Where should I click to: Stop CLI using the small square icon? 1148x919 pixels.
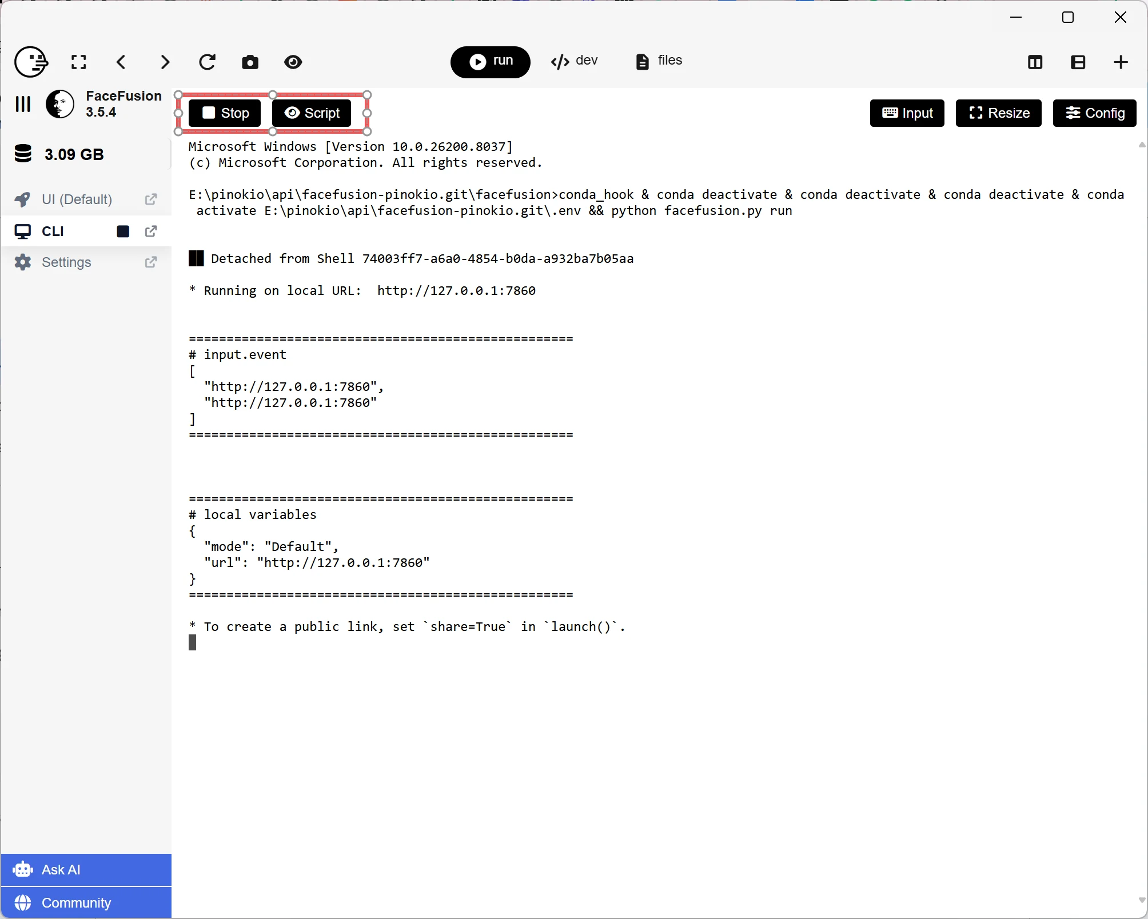click(x=123, y=231)
